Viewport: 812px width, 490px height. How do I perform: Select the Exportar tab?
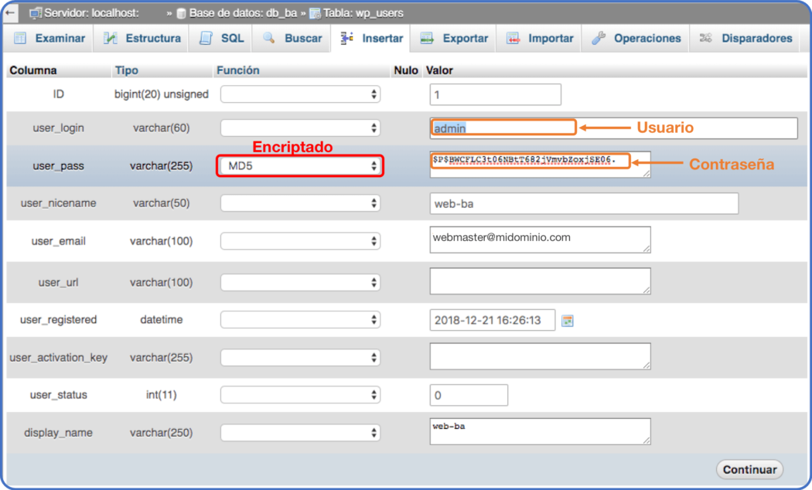(454, 38)
